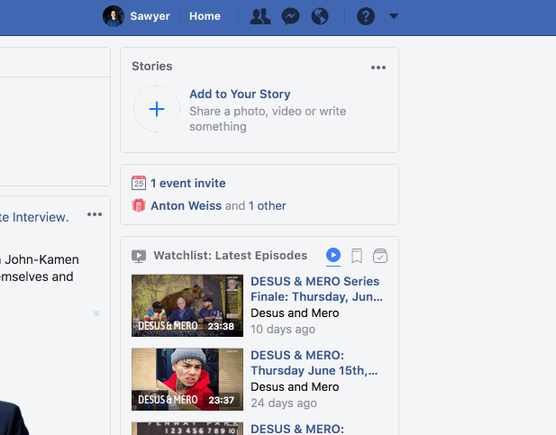This screenshot has height=435, width=556.
Task: Open DESUS & MERO Thursday June 15th title
Action: click(314, 363)
